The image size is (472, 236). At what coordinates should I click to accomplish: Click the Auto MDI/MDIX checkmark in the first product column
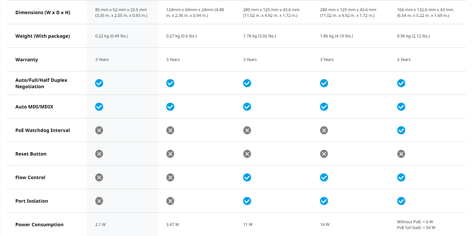(99, 107)
